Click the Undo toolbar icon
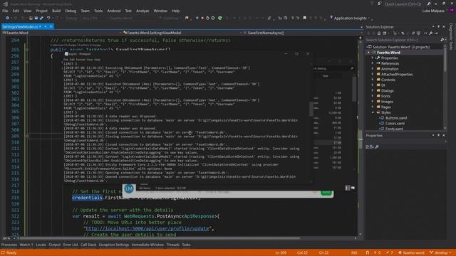The image size is (456, 256). click(48, 18)
